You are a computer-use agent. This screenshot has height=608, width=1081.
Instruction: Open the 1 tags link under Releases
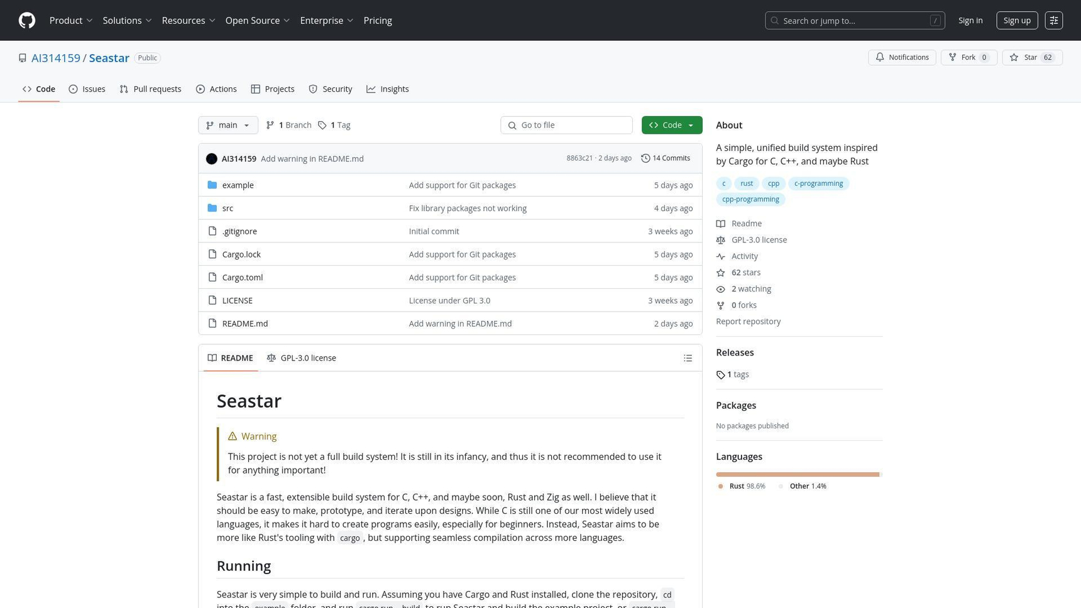pyautogui.click(x=732, y=374)
